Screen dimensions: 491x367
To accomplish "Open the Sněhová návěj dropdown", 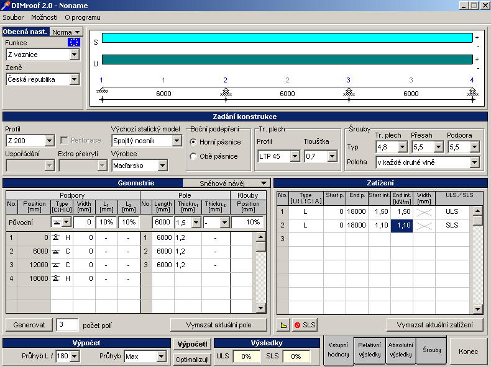I will (x=226, y=183).
